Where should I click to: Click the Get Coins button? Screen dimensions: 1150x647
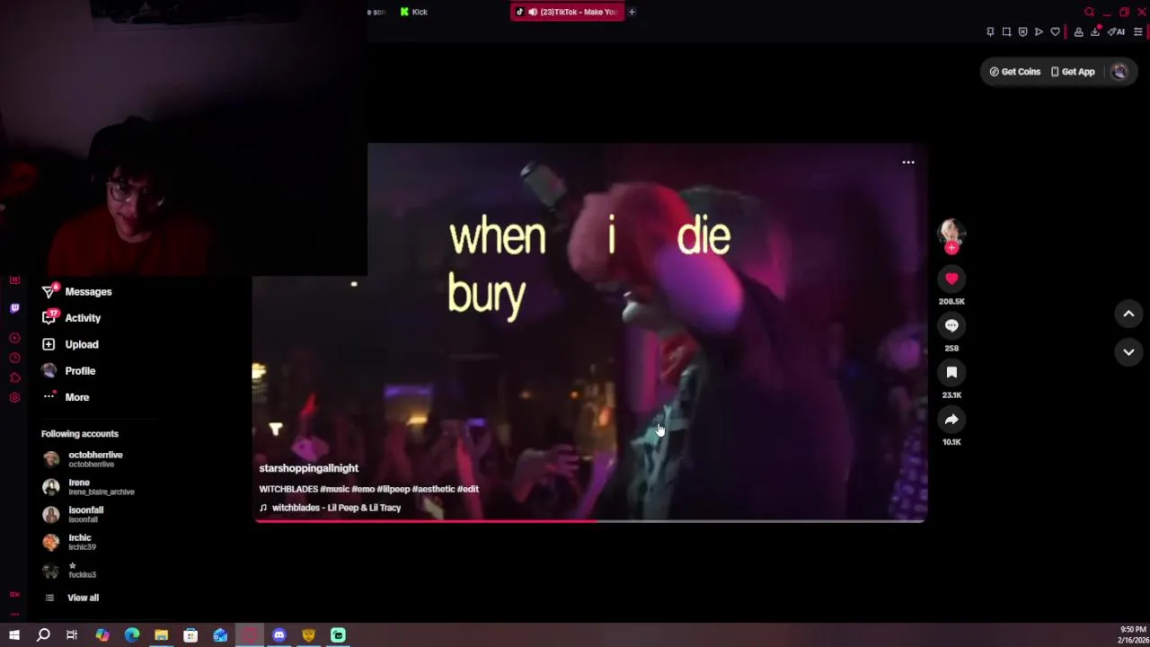point(1015,72)
